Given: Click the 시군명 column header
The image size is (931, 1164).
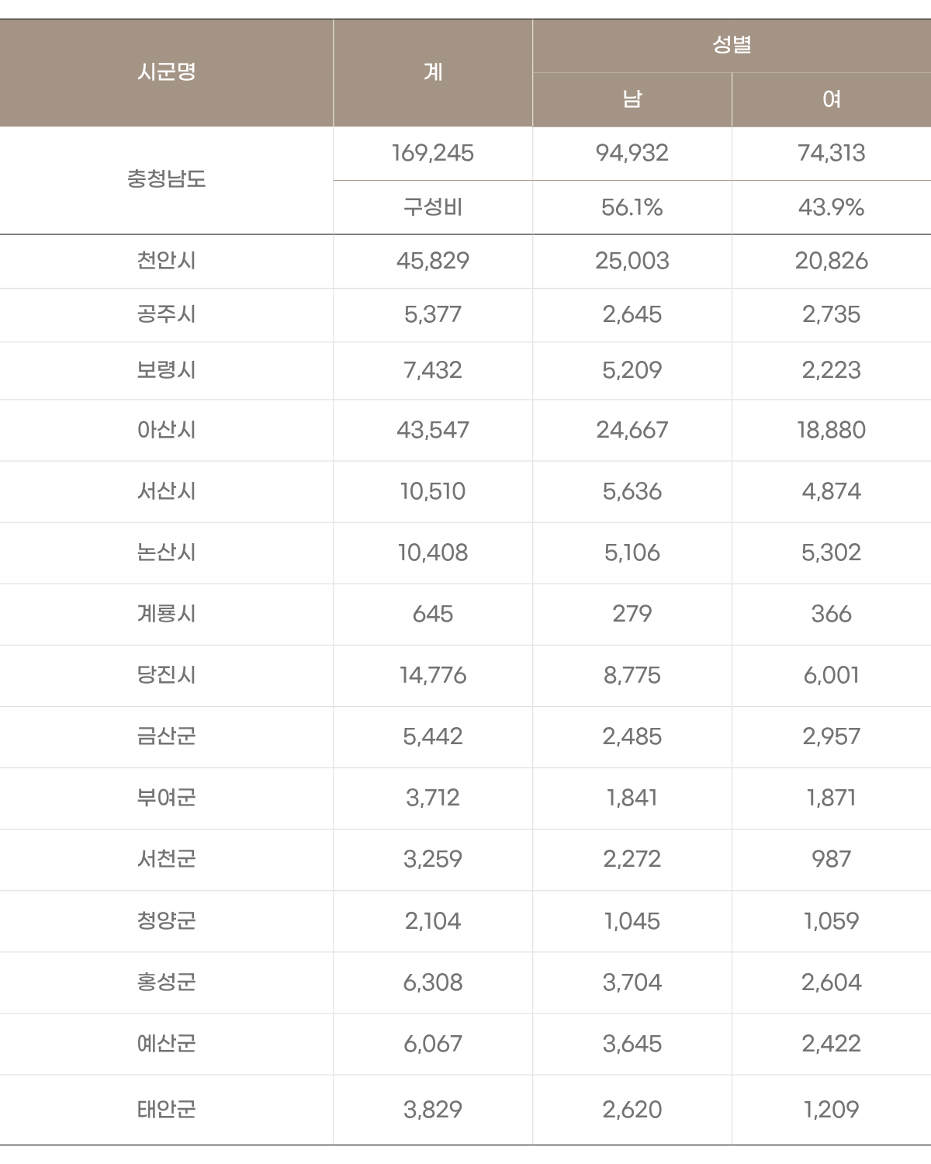Looking at the screenshot, I should [x=166, y=72].
